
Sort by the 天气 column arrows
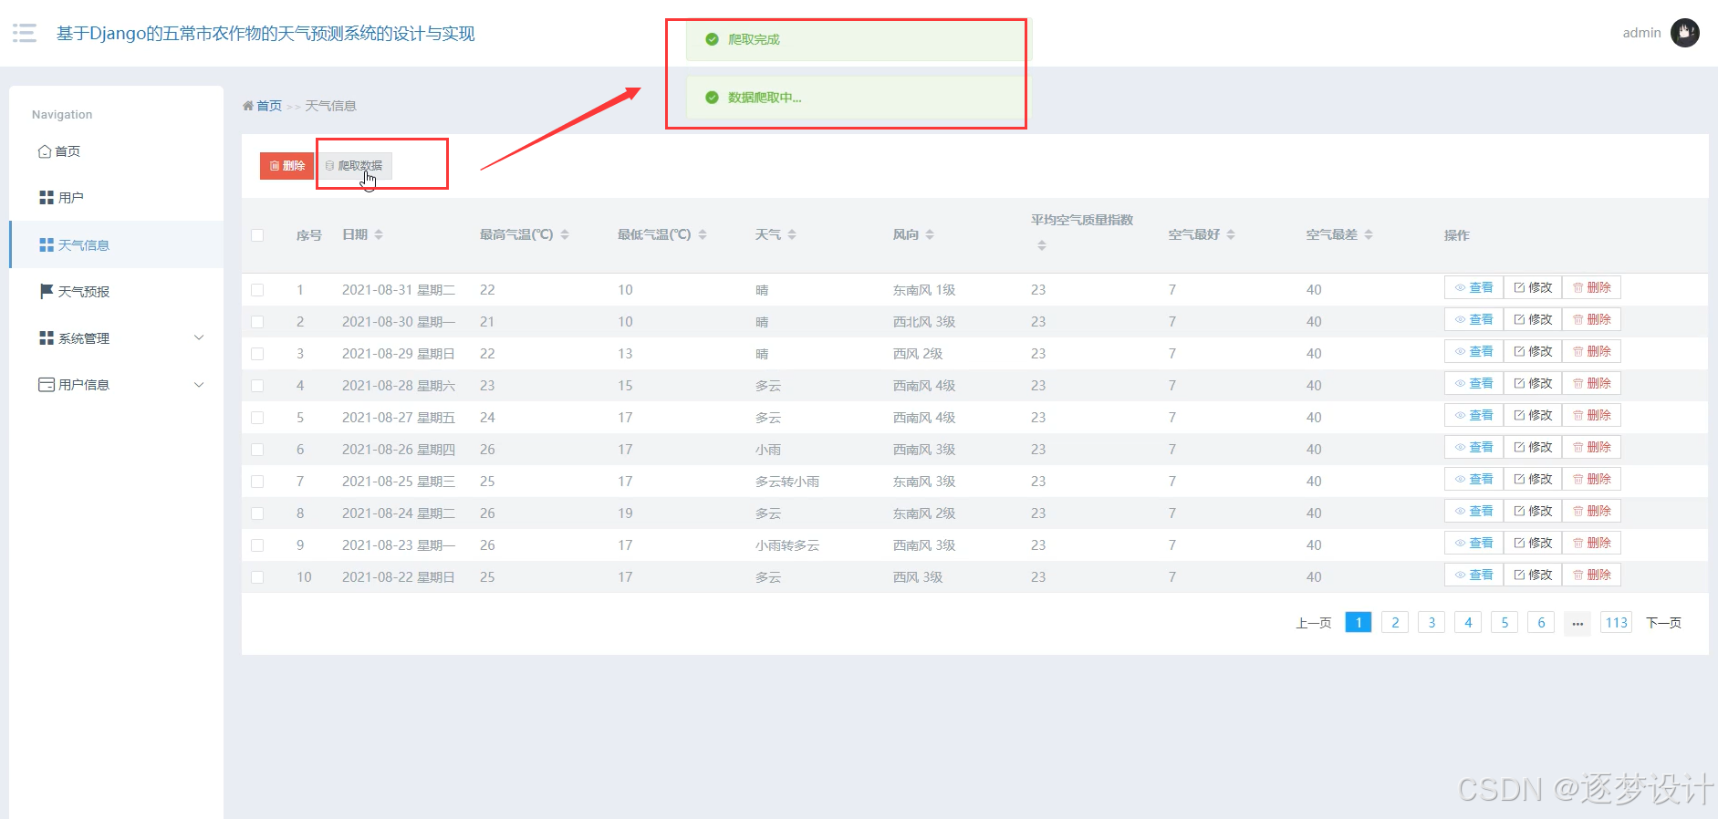tap(792, 235)
